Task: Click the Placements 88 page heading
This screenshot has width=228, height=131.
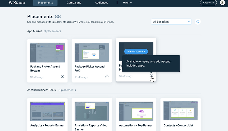Action: (x=44, y=16)
